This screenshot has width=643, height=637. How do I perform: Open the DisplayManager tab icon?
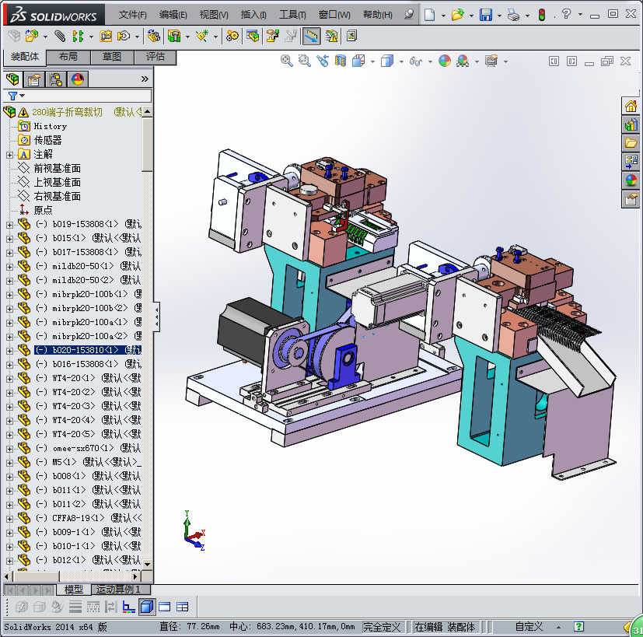(x=78, y=79)
